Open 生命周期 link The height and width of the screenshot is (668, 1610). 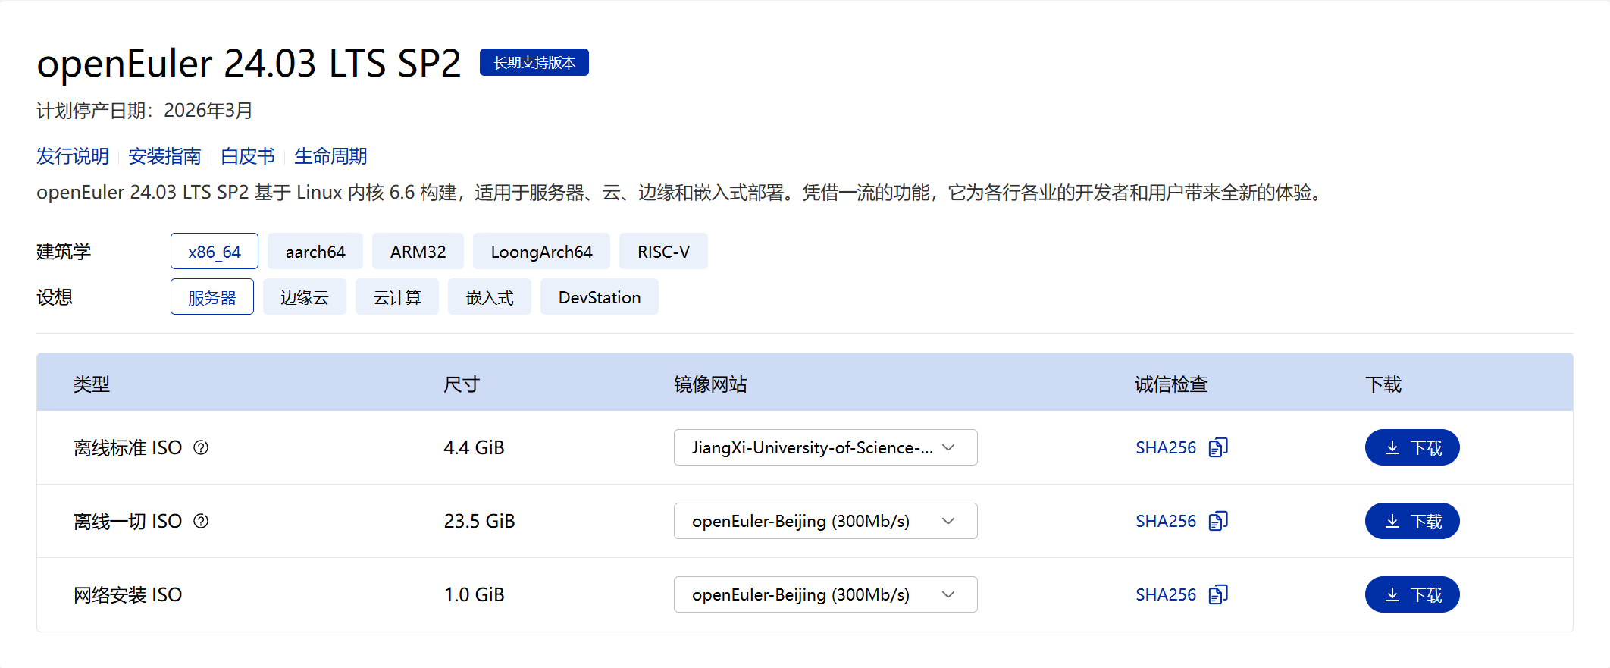tap(330, 156)
